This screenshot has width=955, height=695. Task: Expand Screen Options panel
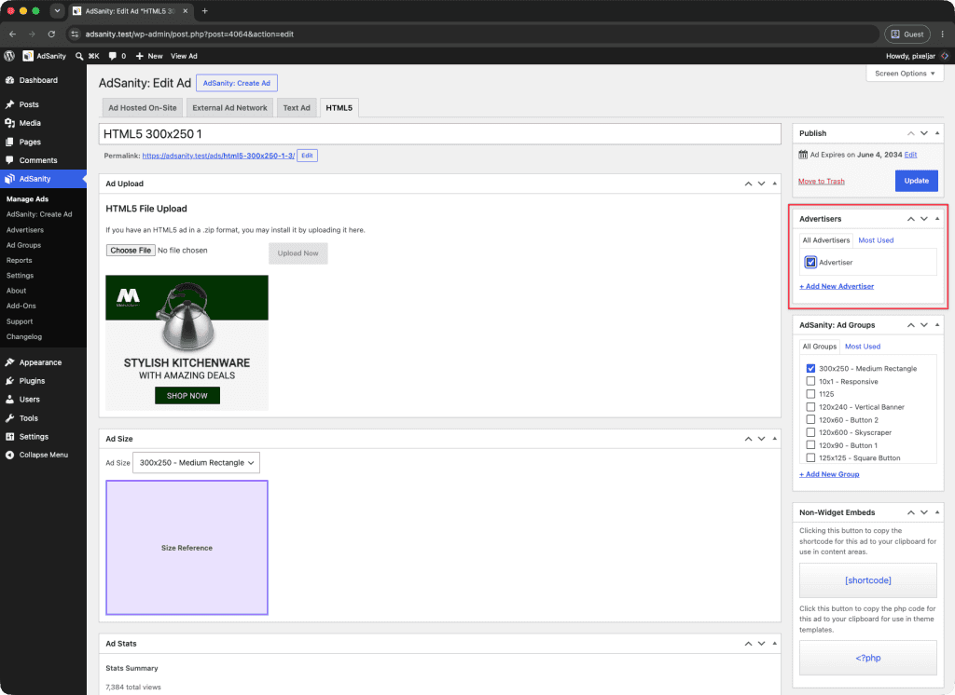point(905,74)
